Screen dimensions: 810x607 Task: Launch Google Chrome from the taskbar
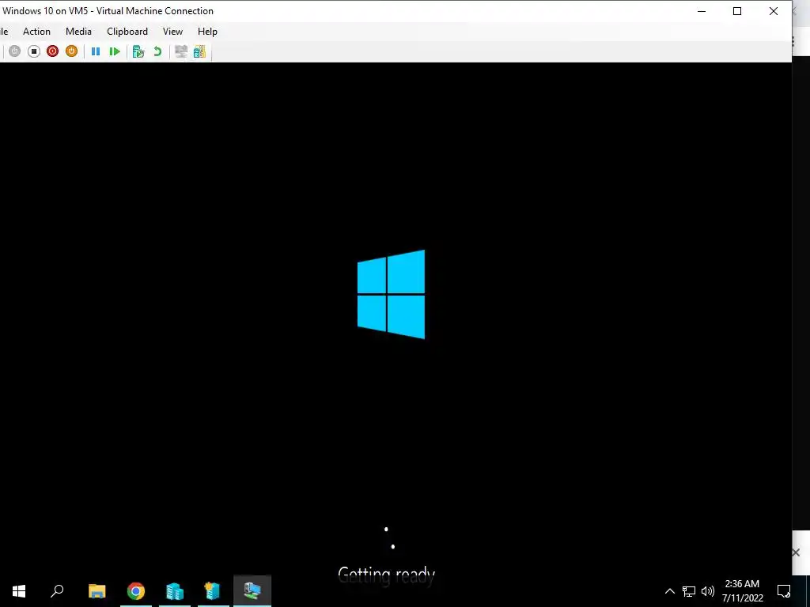pyautogui.click(x=136, y=590)
